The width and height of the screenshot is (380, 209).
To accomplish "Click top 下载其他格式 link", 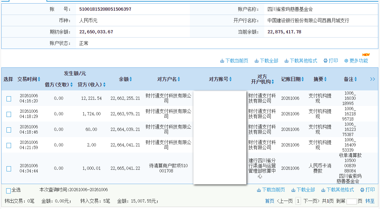I will (301, 61).
